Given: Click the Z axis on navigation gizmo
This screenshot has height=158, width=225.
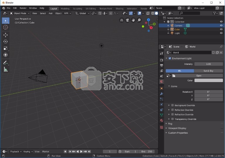Looking at the screenshot, I should pos(148,20).
